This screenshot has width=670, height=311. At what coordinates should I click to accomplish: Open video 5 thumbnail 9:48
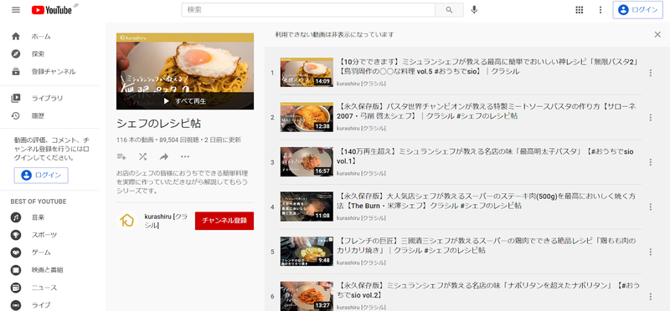pyautogui.click(x=307, y=252)
